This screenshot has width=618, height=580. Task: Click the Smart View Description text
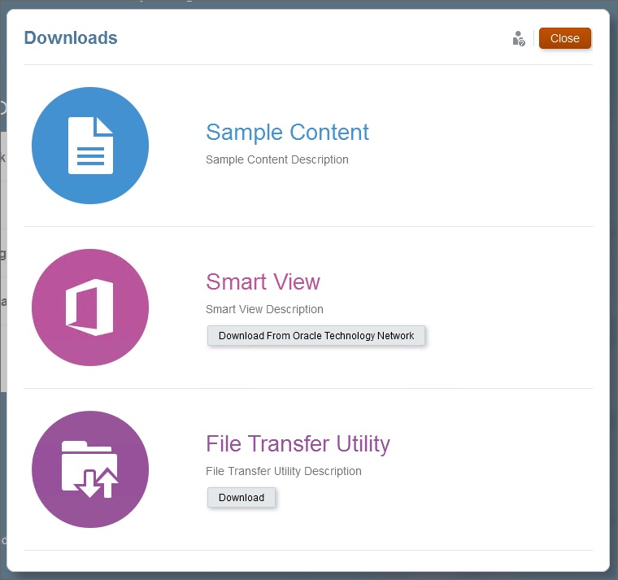point(264,309)
